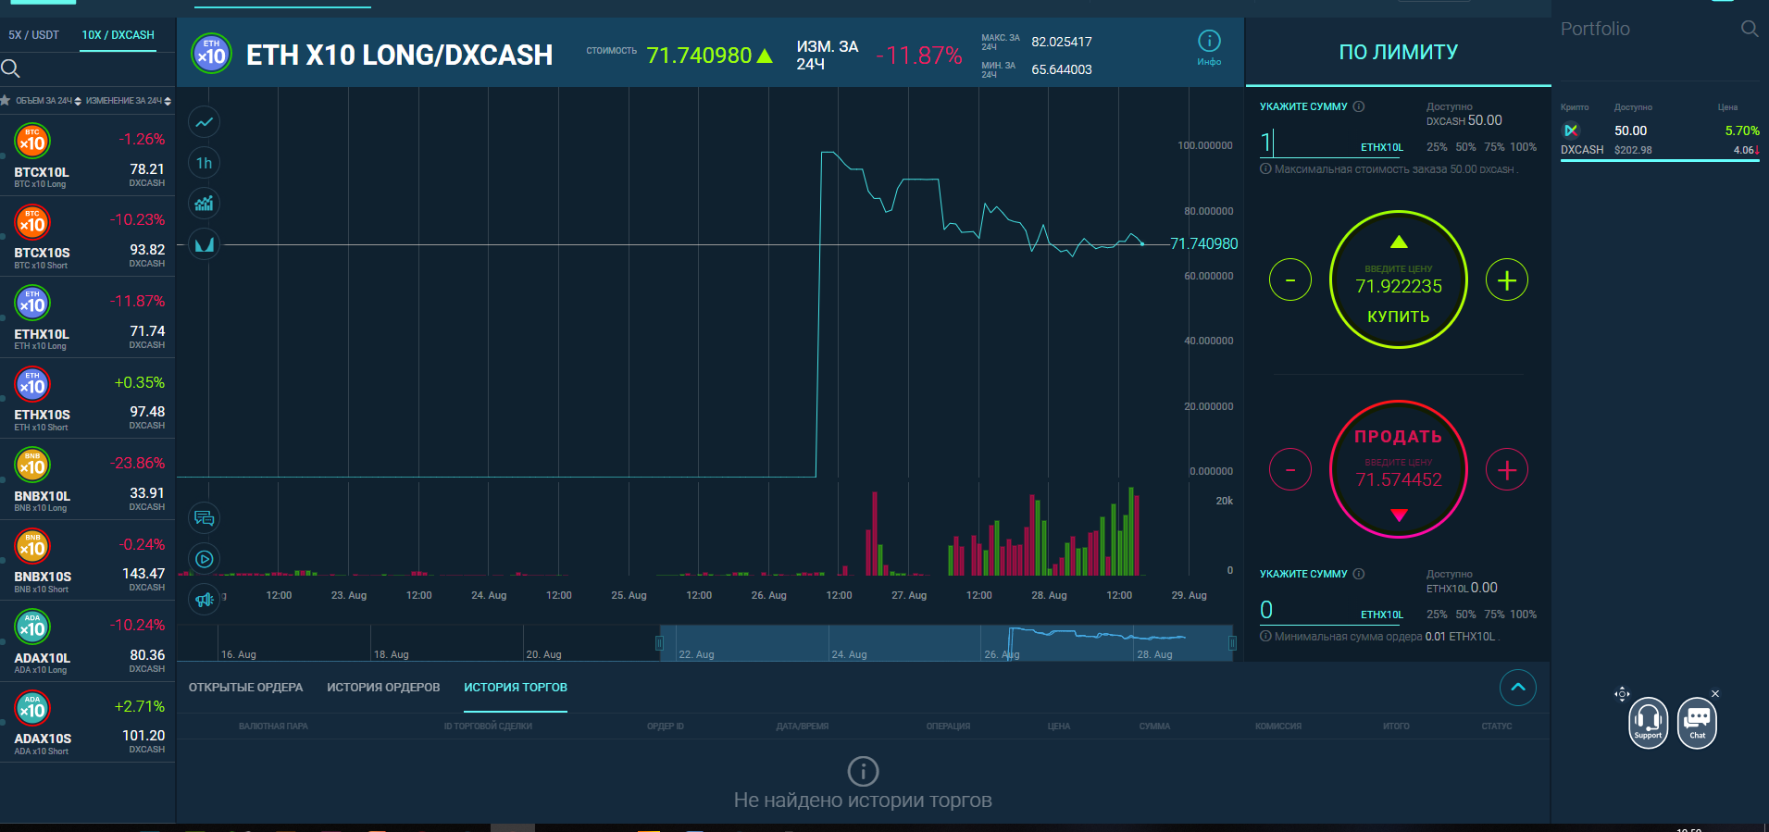Open the Инфо icon for ETH X10 LONG
Image resolution: width=1769 pixels, height=832 pixels.
pos(1209,47)
